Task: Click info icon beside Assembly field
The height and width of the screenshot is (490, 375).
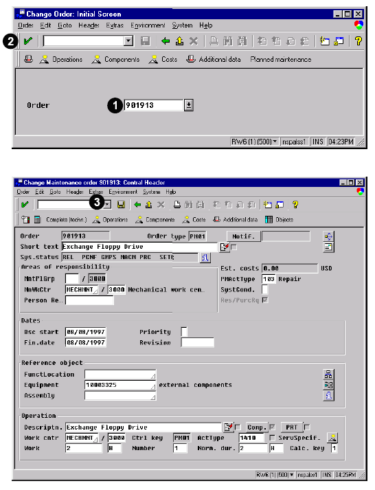Action: click(328, 396)
